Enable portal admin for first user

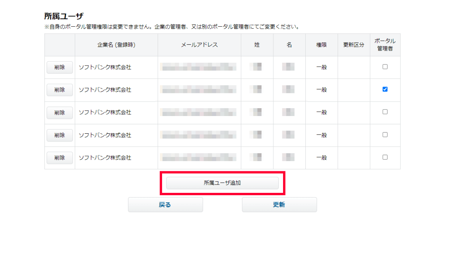385,67
